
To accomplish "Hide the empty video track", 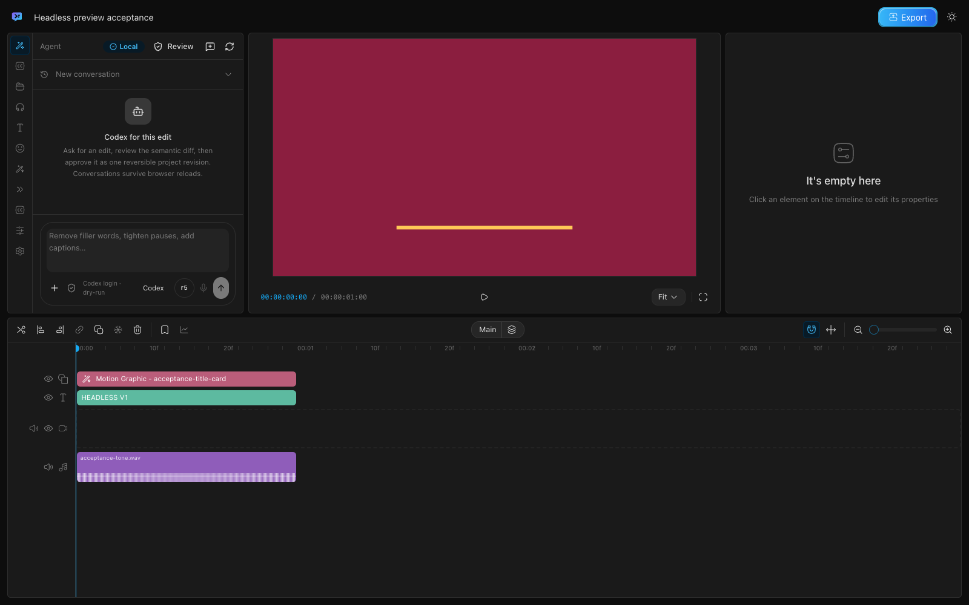I will [48, 428].
